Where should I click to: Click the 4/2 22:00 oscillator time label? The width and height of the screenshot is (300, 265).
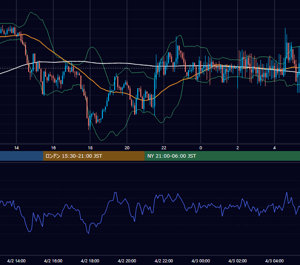(x=164, y=261)
